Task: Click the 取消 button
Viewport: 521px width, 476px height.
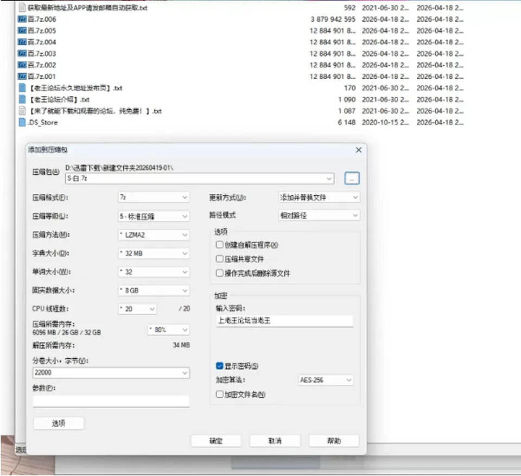Action: [275, 441]
